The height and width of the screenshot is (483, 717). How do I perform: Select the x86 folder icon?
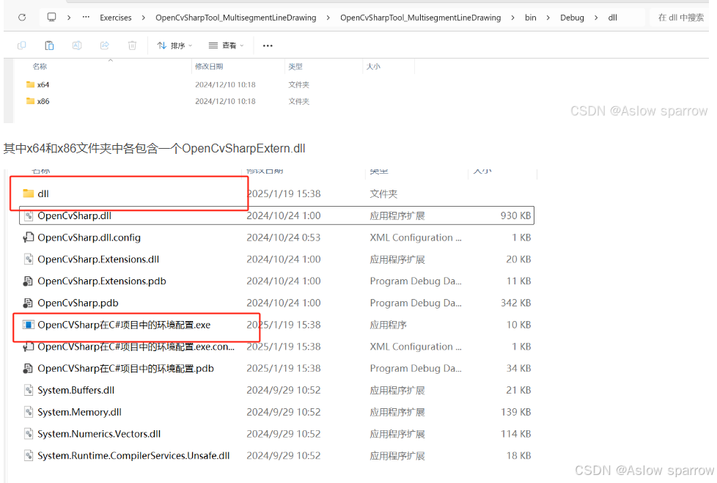31,101
